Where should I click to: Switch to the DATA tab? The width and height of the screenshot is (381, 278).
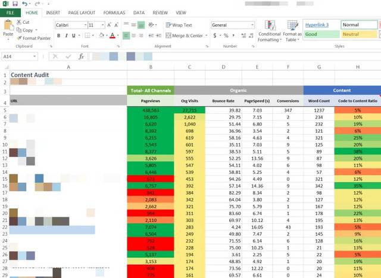pyautogui.click(x=139, y=13)
